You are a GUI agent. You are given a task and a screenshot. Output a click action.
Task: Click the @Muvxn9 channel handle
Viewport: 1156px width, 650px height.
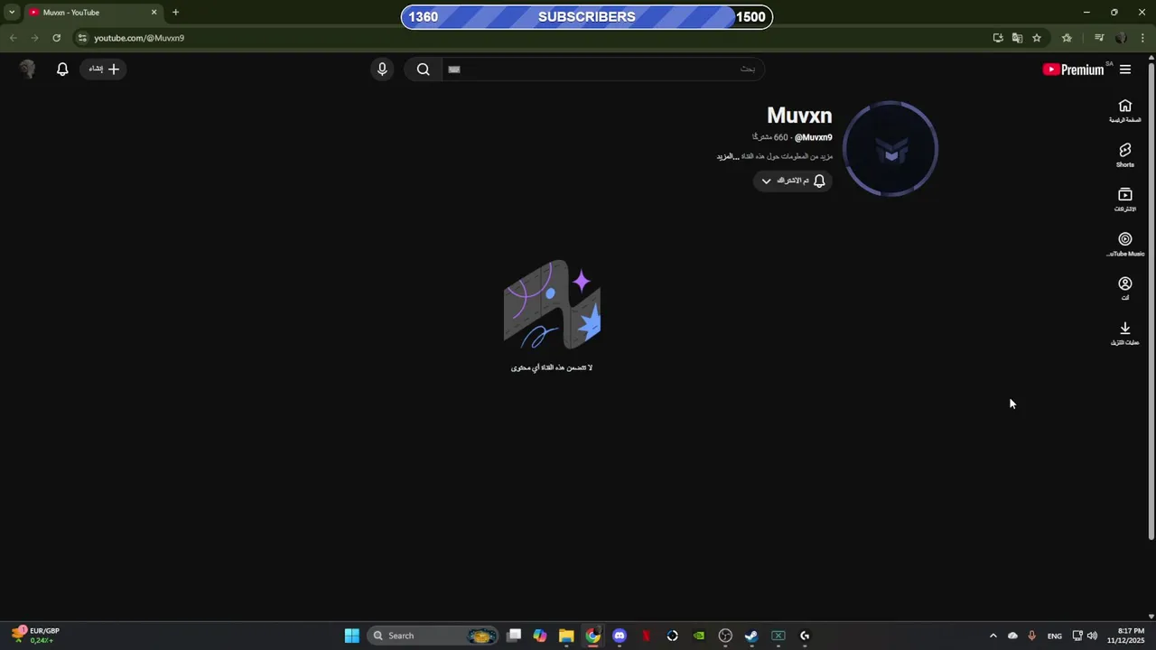(814, 137)
